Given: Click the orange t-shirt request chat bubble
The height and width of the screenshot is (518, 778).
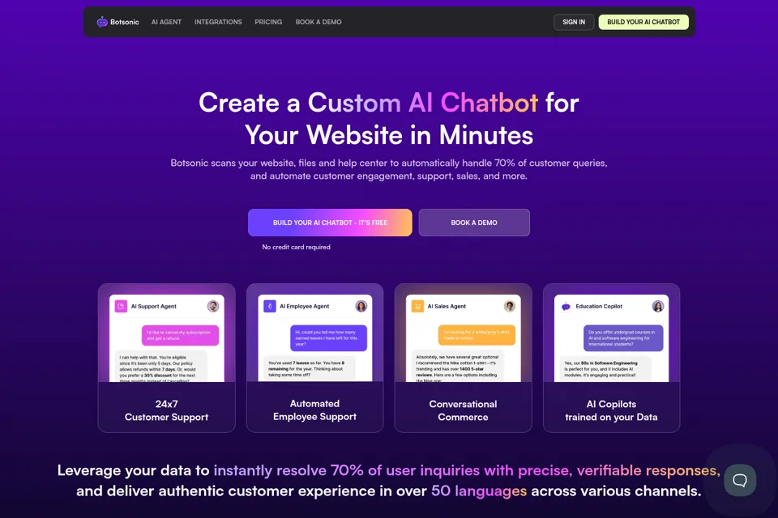Looking at the screenshot, I should pos(477,335).
